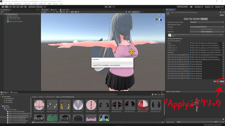Viewport: 225px width, 126px height.
Task: Select the Move tool in toolbar
Action: click(x=6, y=7)
